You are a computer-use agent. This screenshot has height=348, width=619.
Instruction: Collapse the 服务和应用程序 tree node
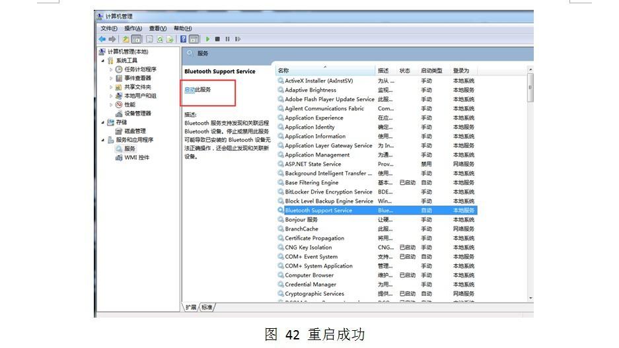(x=103, y=140)
